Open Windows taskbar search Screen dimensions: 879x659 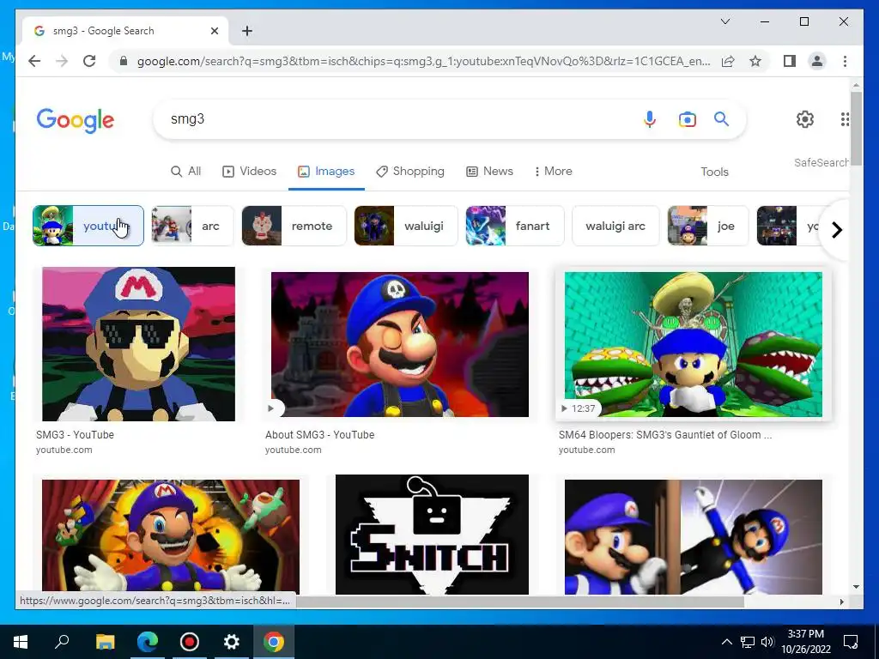[62, 642]
